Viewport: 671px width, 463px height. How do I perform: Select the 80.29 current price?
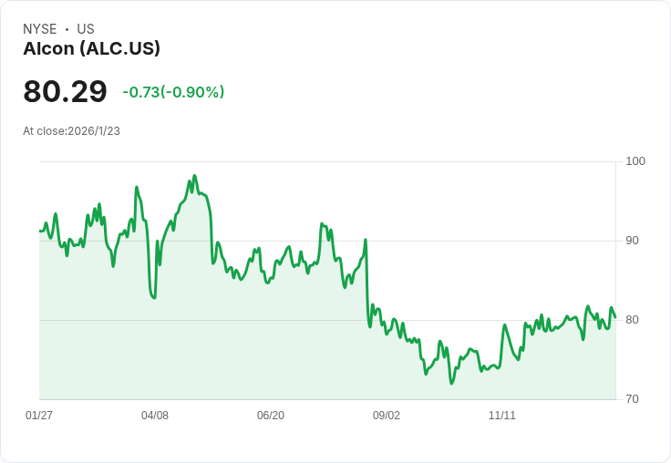[65, 92]
